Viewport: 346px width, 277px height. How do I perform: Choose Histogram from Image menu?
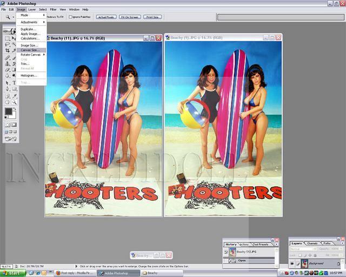click(31, 75)
